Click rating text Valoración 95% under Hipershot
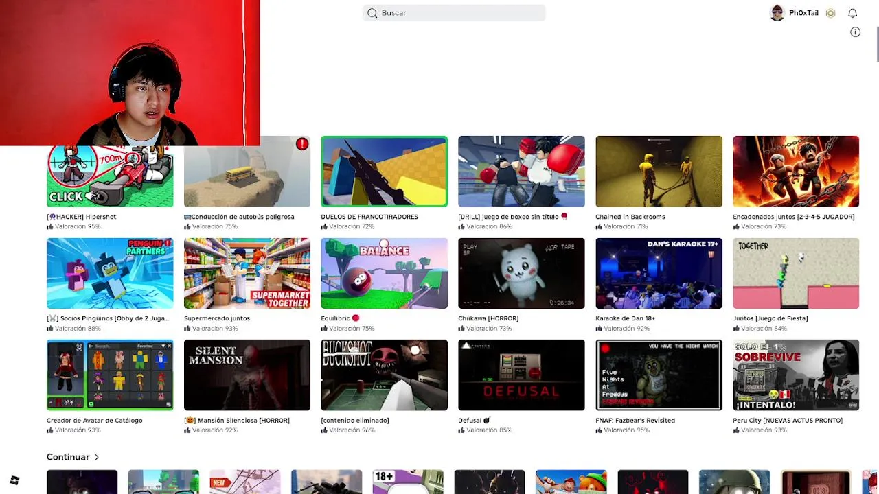This screenshot has width=879, height=494. click(78, 226)
